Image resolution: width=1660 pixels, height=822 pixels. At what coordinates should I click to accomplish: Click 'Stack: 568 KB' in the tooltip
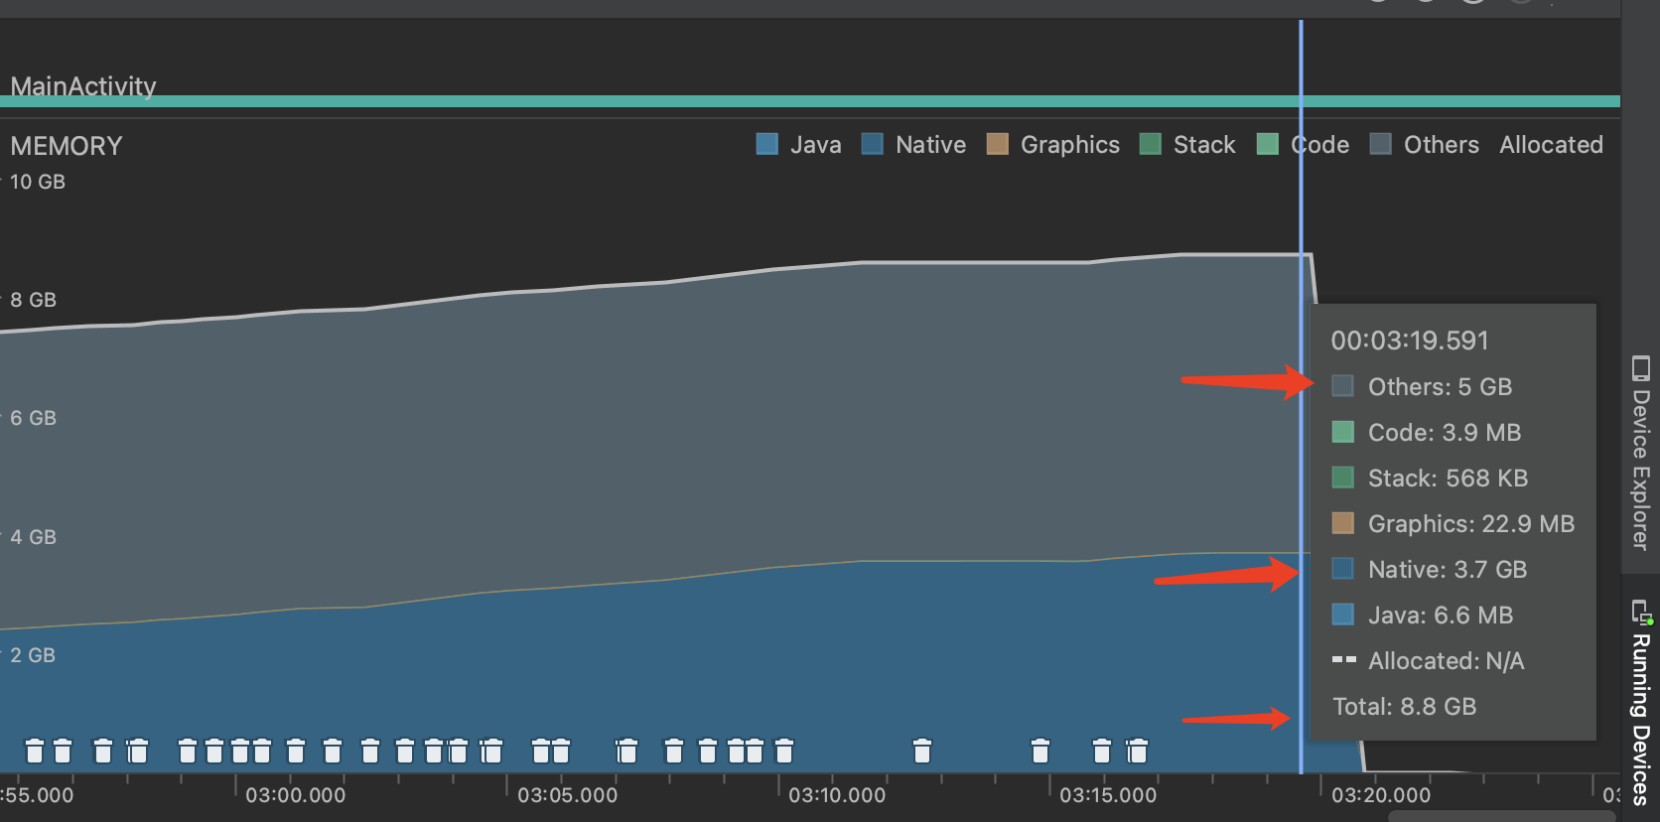(x=1448, y=478)
